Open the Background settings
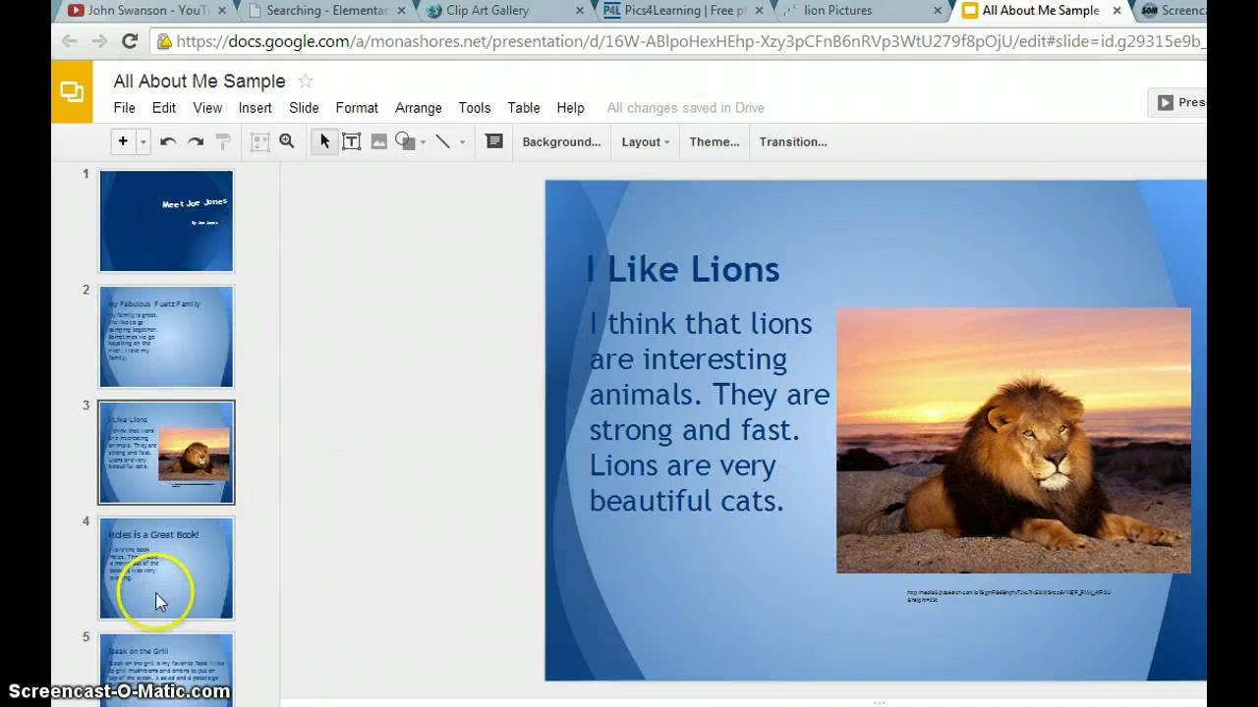 click(561, 142)
